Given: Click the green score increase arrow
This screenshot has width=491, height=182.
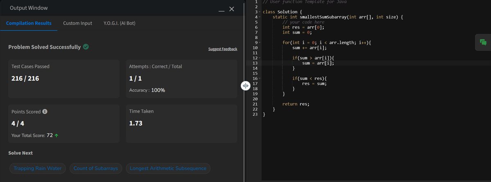Looking at the screenshot, I should tap(56, 135).
